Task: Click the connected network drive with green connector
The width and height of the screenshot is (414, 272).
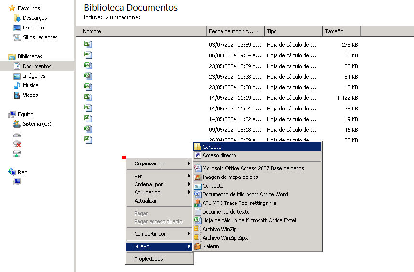Action: (x=17, y=153)
